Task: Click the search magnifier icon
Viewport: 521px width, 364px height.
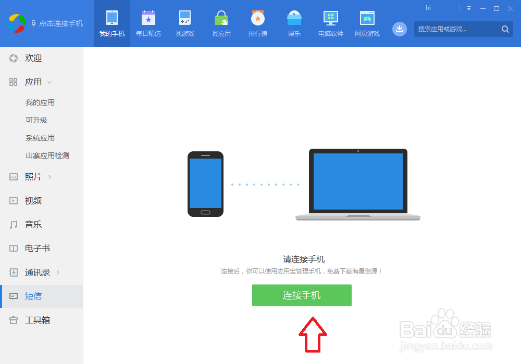Action: [x=505, y=29]
